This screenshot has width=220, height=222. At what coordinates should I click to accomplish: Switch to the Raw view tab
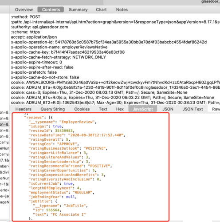point(216,109)
